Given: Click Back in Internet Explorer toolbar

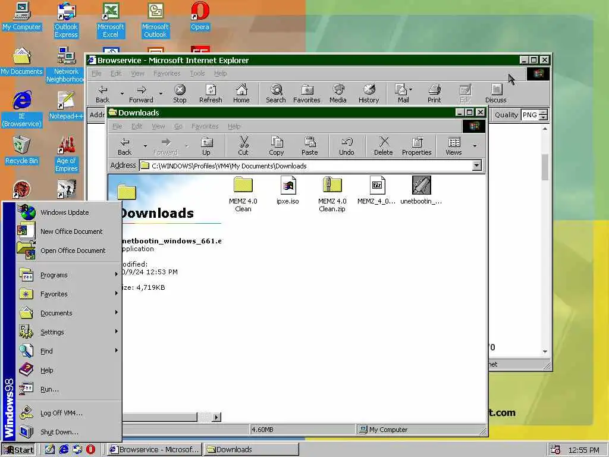Looking at the screenshot, I should (102, 93).
